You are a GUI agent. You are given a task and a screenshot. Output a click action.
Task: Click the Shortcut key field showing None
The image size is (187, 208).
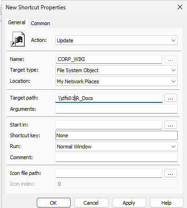[116, 135]
